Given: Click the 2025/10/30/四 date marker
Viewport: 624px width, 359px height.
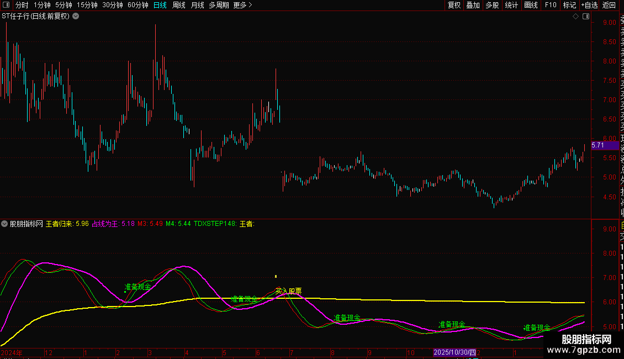Looking at the screenshot, I should [x=455, y=352].
